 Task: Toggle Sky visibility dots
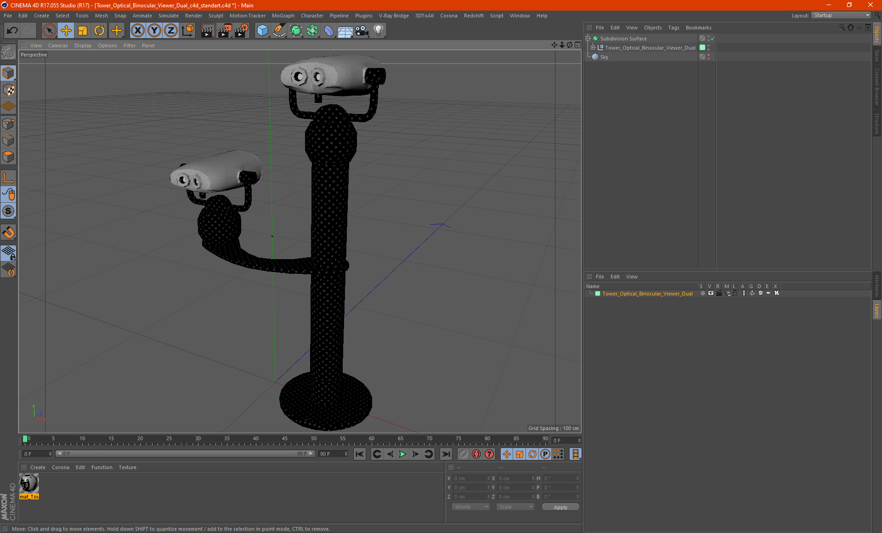(x=708, y=57)
